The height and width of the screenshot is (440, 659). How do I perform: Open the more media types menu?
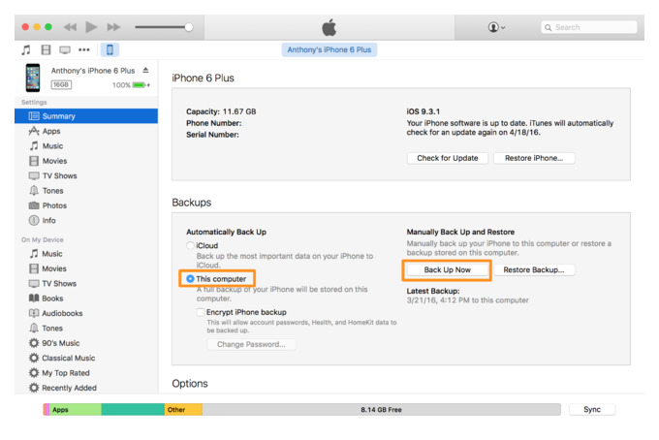[x=84, y=50]
